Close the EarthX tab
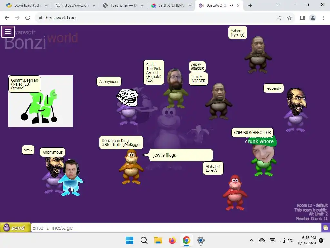 pyautogui.click(x=190, y=6)
